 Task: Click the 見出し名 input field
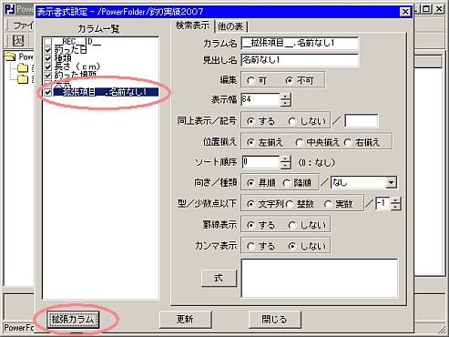(x=300, y=60)
